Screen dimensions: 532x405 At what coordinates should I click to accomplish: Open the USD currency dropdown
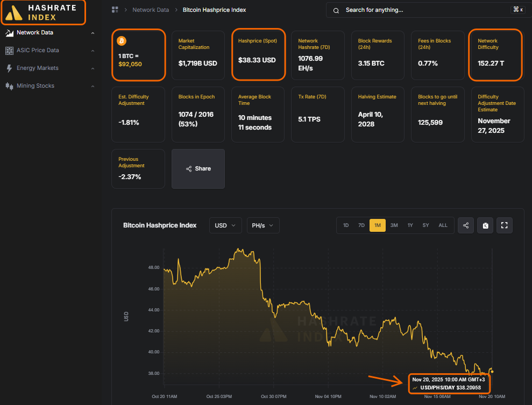(x=225, y=225)
